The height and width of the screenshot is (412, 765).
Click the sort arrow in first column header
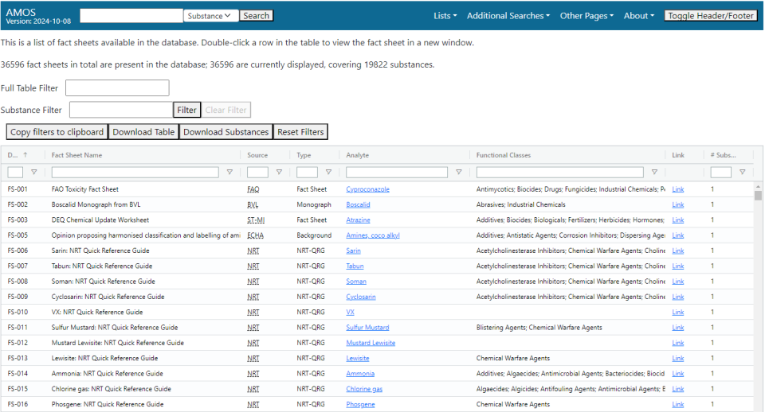25,155
